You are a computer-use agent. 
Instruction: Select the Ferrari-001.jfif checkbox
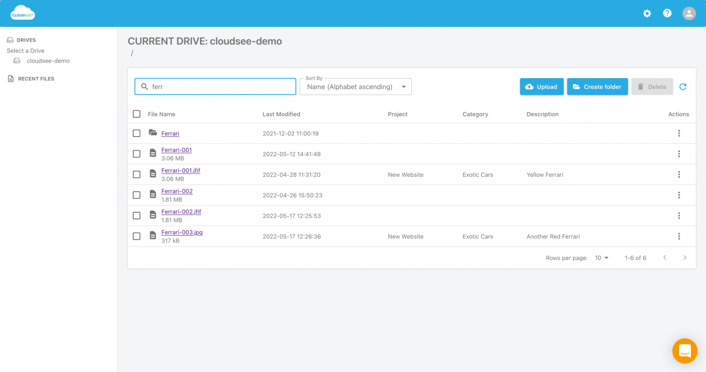137,175
